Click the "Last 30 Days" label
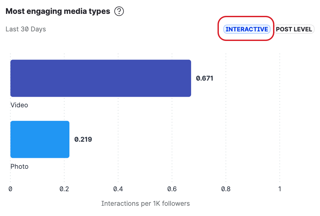320x216 pixels. point(26,29)
